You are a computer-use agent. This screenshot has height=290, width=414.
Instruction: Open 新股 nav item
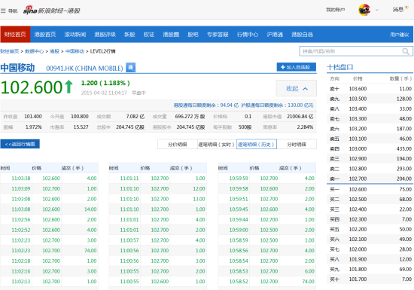tap(129, 35)
